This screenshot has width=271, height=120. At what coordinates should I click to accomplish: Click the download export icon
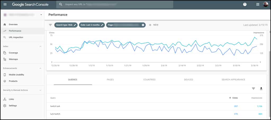(261, 88)
